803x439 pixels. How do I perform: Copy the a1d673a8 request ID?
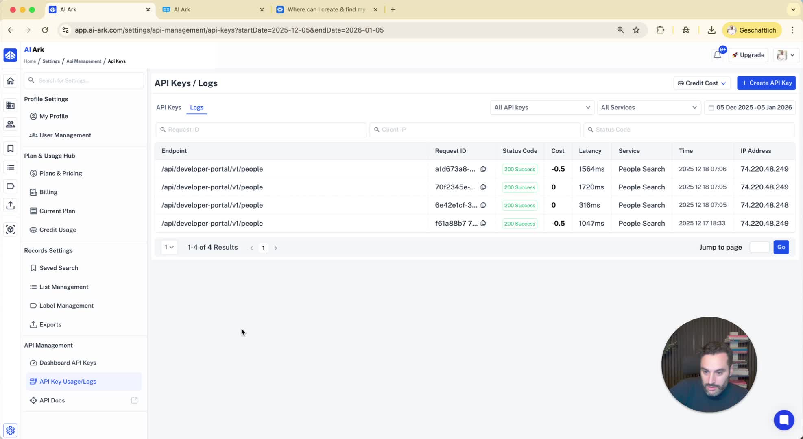coord(483,169)
